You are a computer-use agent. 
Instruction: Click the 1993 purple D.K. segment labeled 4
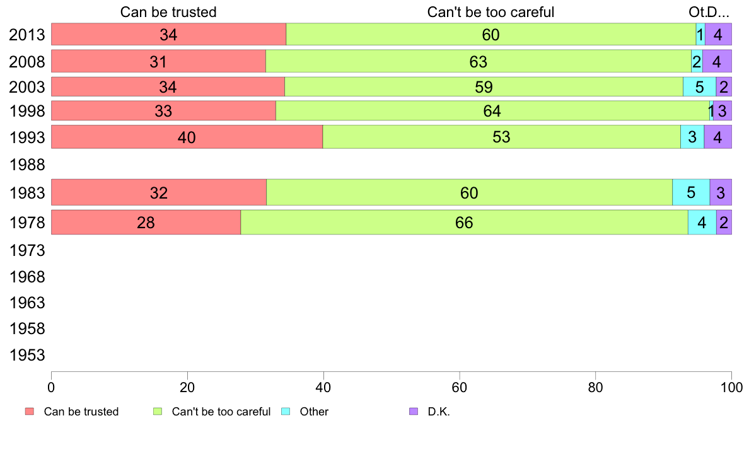717,137
